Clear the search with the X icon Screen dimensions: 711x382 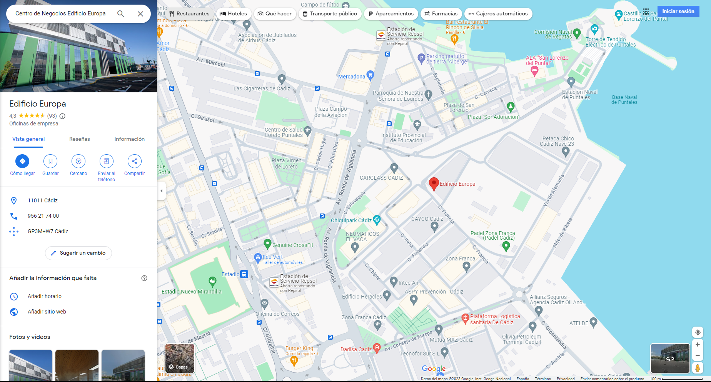tap(140, 14)
